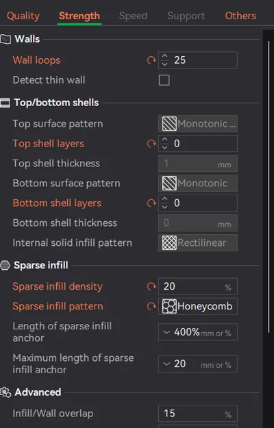Click the Walls section icon
This screenshot has height=428, width=274.
pos(5,39)
